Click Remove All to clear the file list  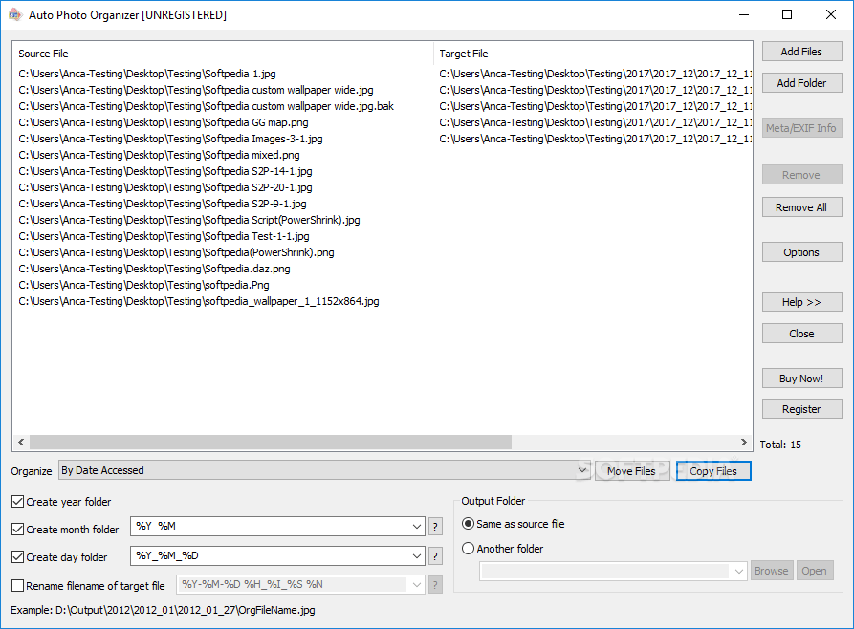(x=801, y=207)
